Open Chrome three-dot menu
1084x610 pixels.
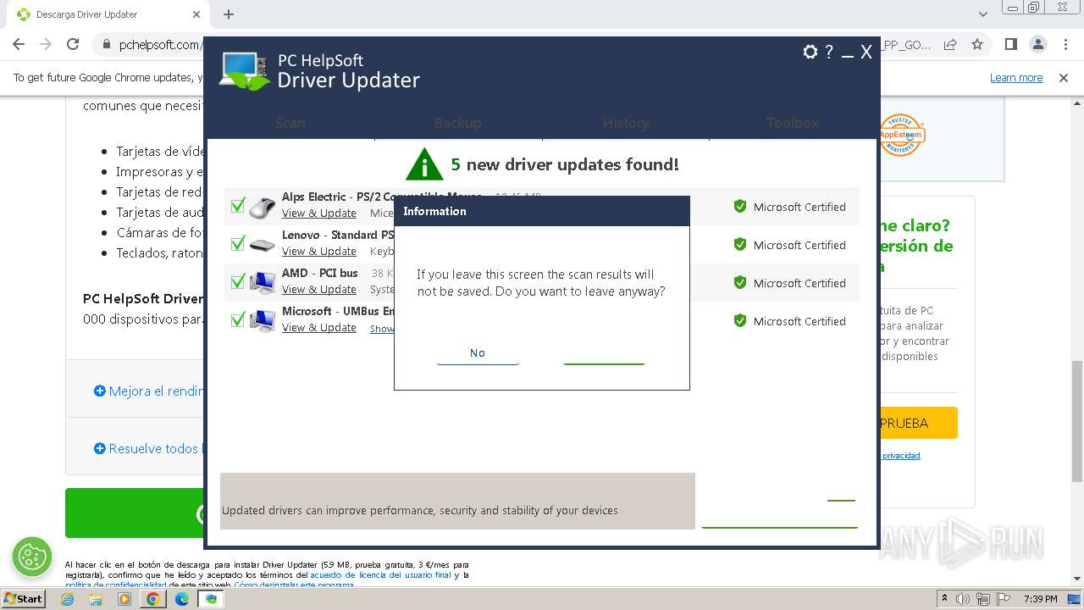point(1065,44)
